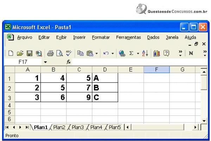This screenshot has width=211, height=141.
Task: Click the vertical scrollbar down arrow
Action: tap(204, 121)
